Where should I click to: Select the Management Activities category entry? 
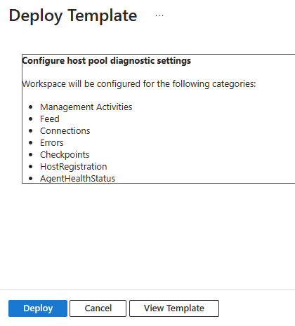(x=86, y=107)
